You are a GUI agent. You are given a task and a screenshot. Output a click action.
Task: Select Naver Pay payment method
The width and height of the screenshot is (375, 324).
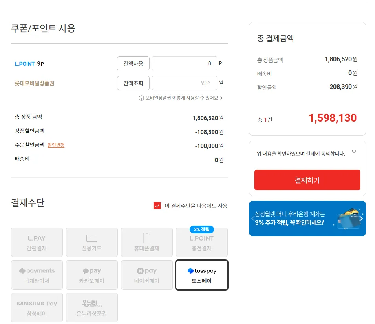146,275
